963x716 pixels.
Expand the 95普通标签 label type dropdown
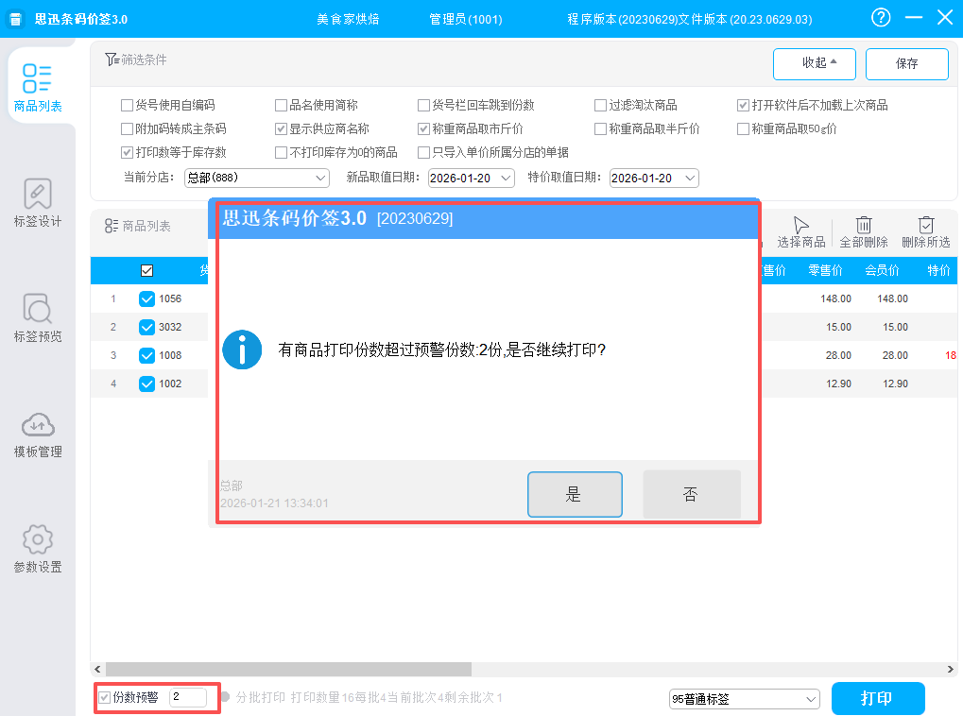744,699
